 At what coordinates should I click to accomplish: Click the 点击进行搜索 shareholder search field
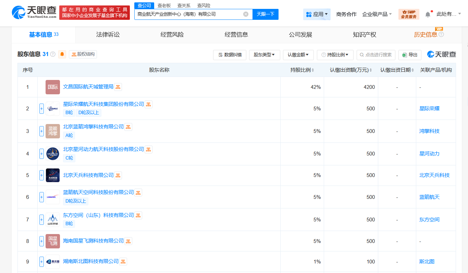point(376,55)
